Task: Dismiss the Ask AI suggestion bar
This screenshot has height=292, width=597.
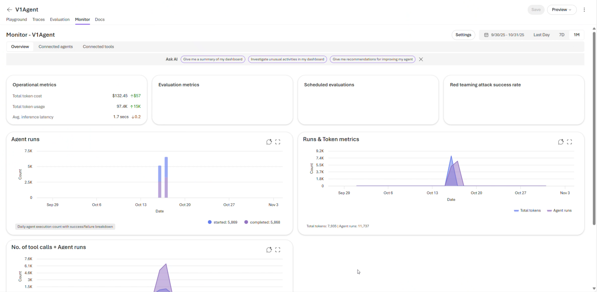Action: [x=421, y=59]
